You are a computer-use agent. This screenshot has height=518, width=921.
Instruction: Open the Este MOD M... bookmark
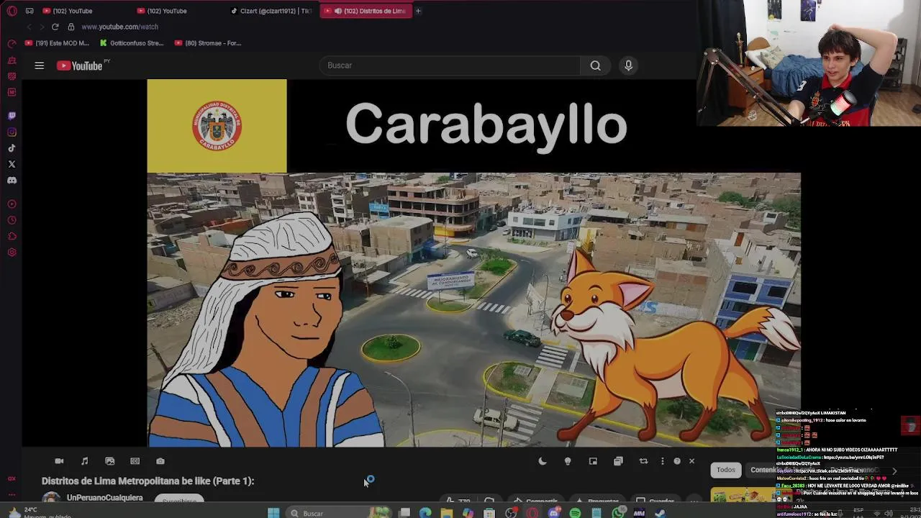click(58, 43)
